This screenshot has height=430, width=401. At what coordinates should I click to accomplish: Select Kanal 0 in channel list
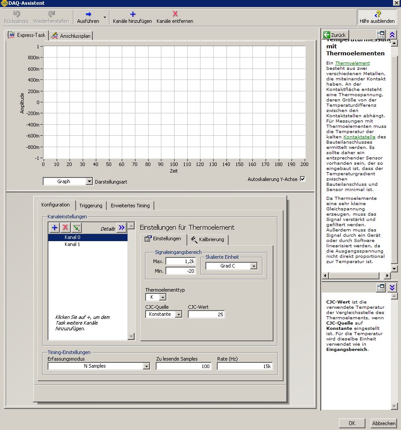coord(87,237)
